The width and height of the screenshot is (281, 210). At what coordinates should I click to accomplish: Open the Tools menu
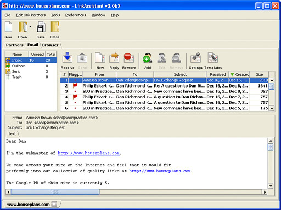coord(55,15)
